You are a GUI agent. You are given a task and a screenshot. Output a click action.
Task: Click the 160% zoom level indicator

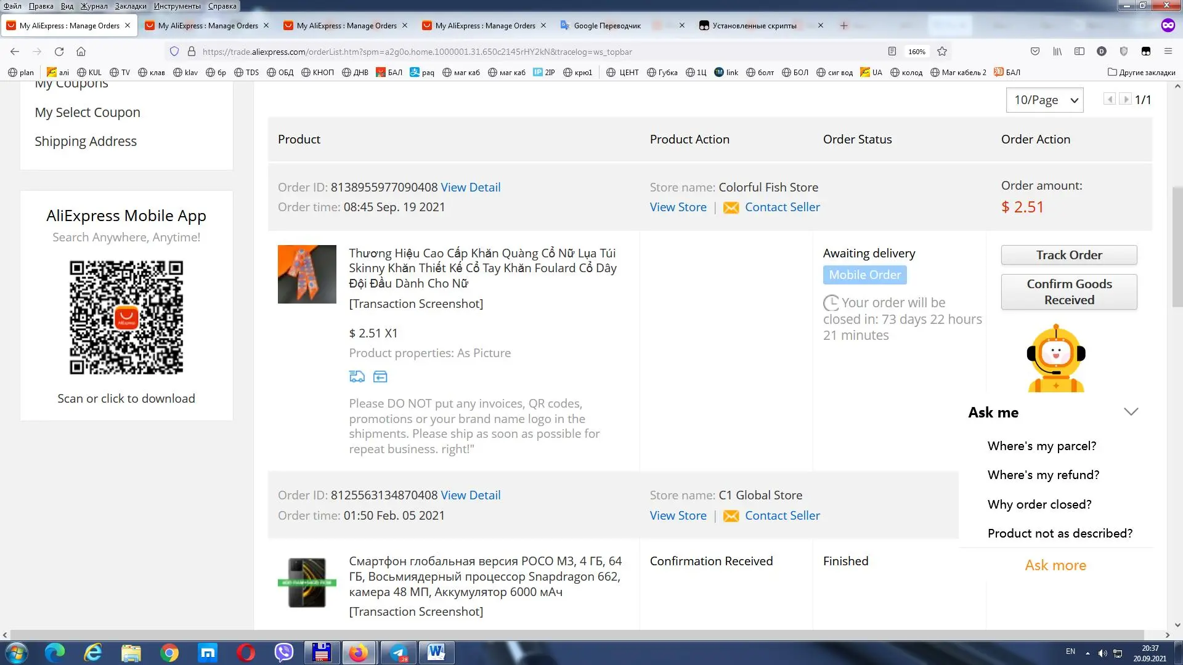pos(917,52)
